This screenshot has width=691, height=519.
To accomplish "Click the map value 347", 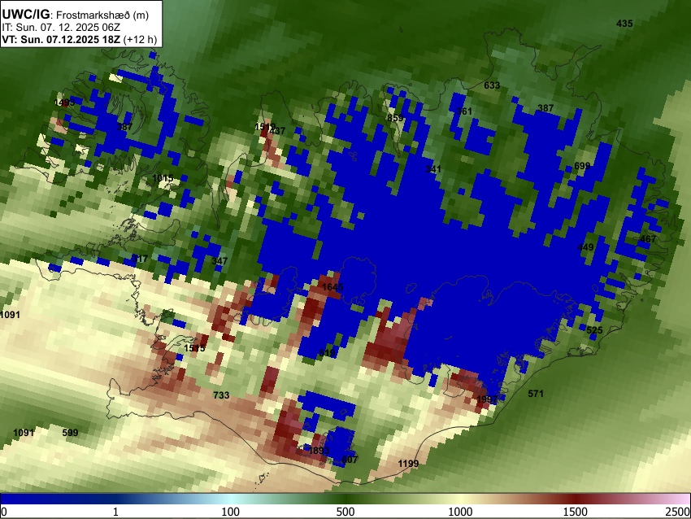I will pos(219,261).
